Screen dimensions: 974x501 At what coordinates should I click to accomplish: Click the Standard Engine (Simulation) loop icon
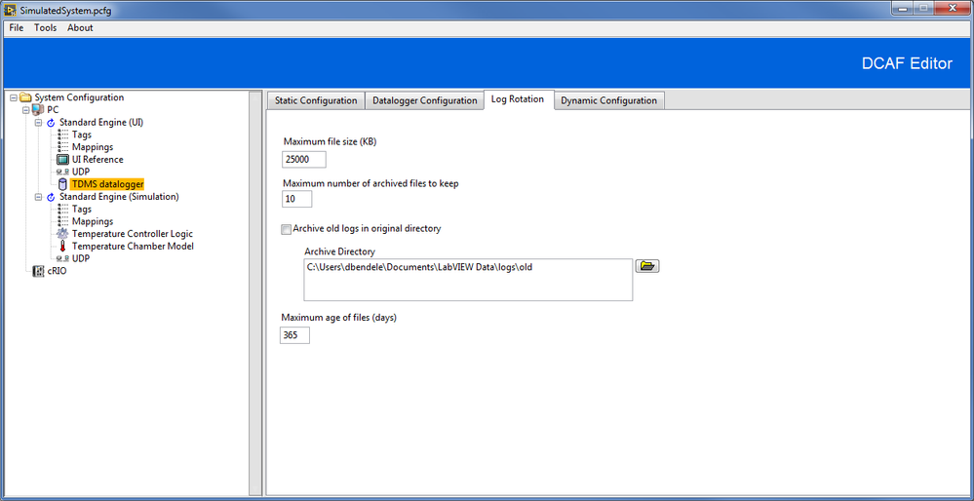51,197
